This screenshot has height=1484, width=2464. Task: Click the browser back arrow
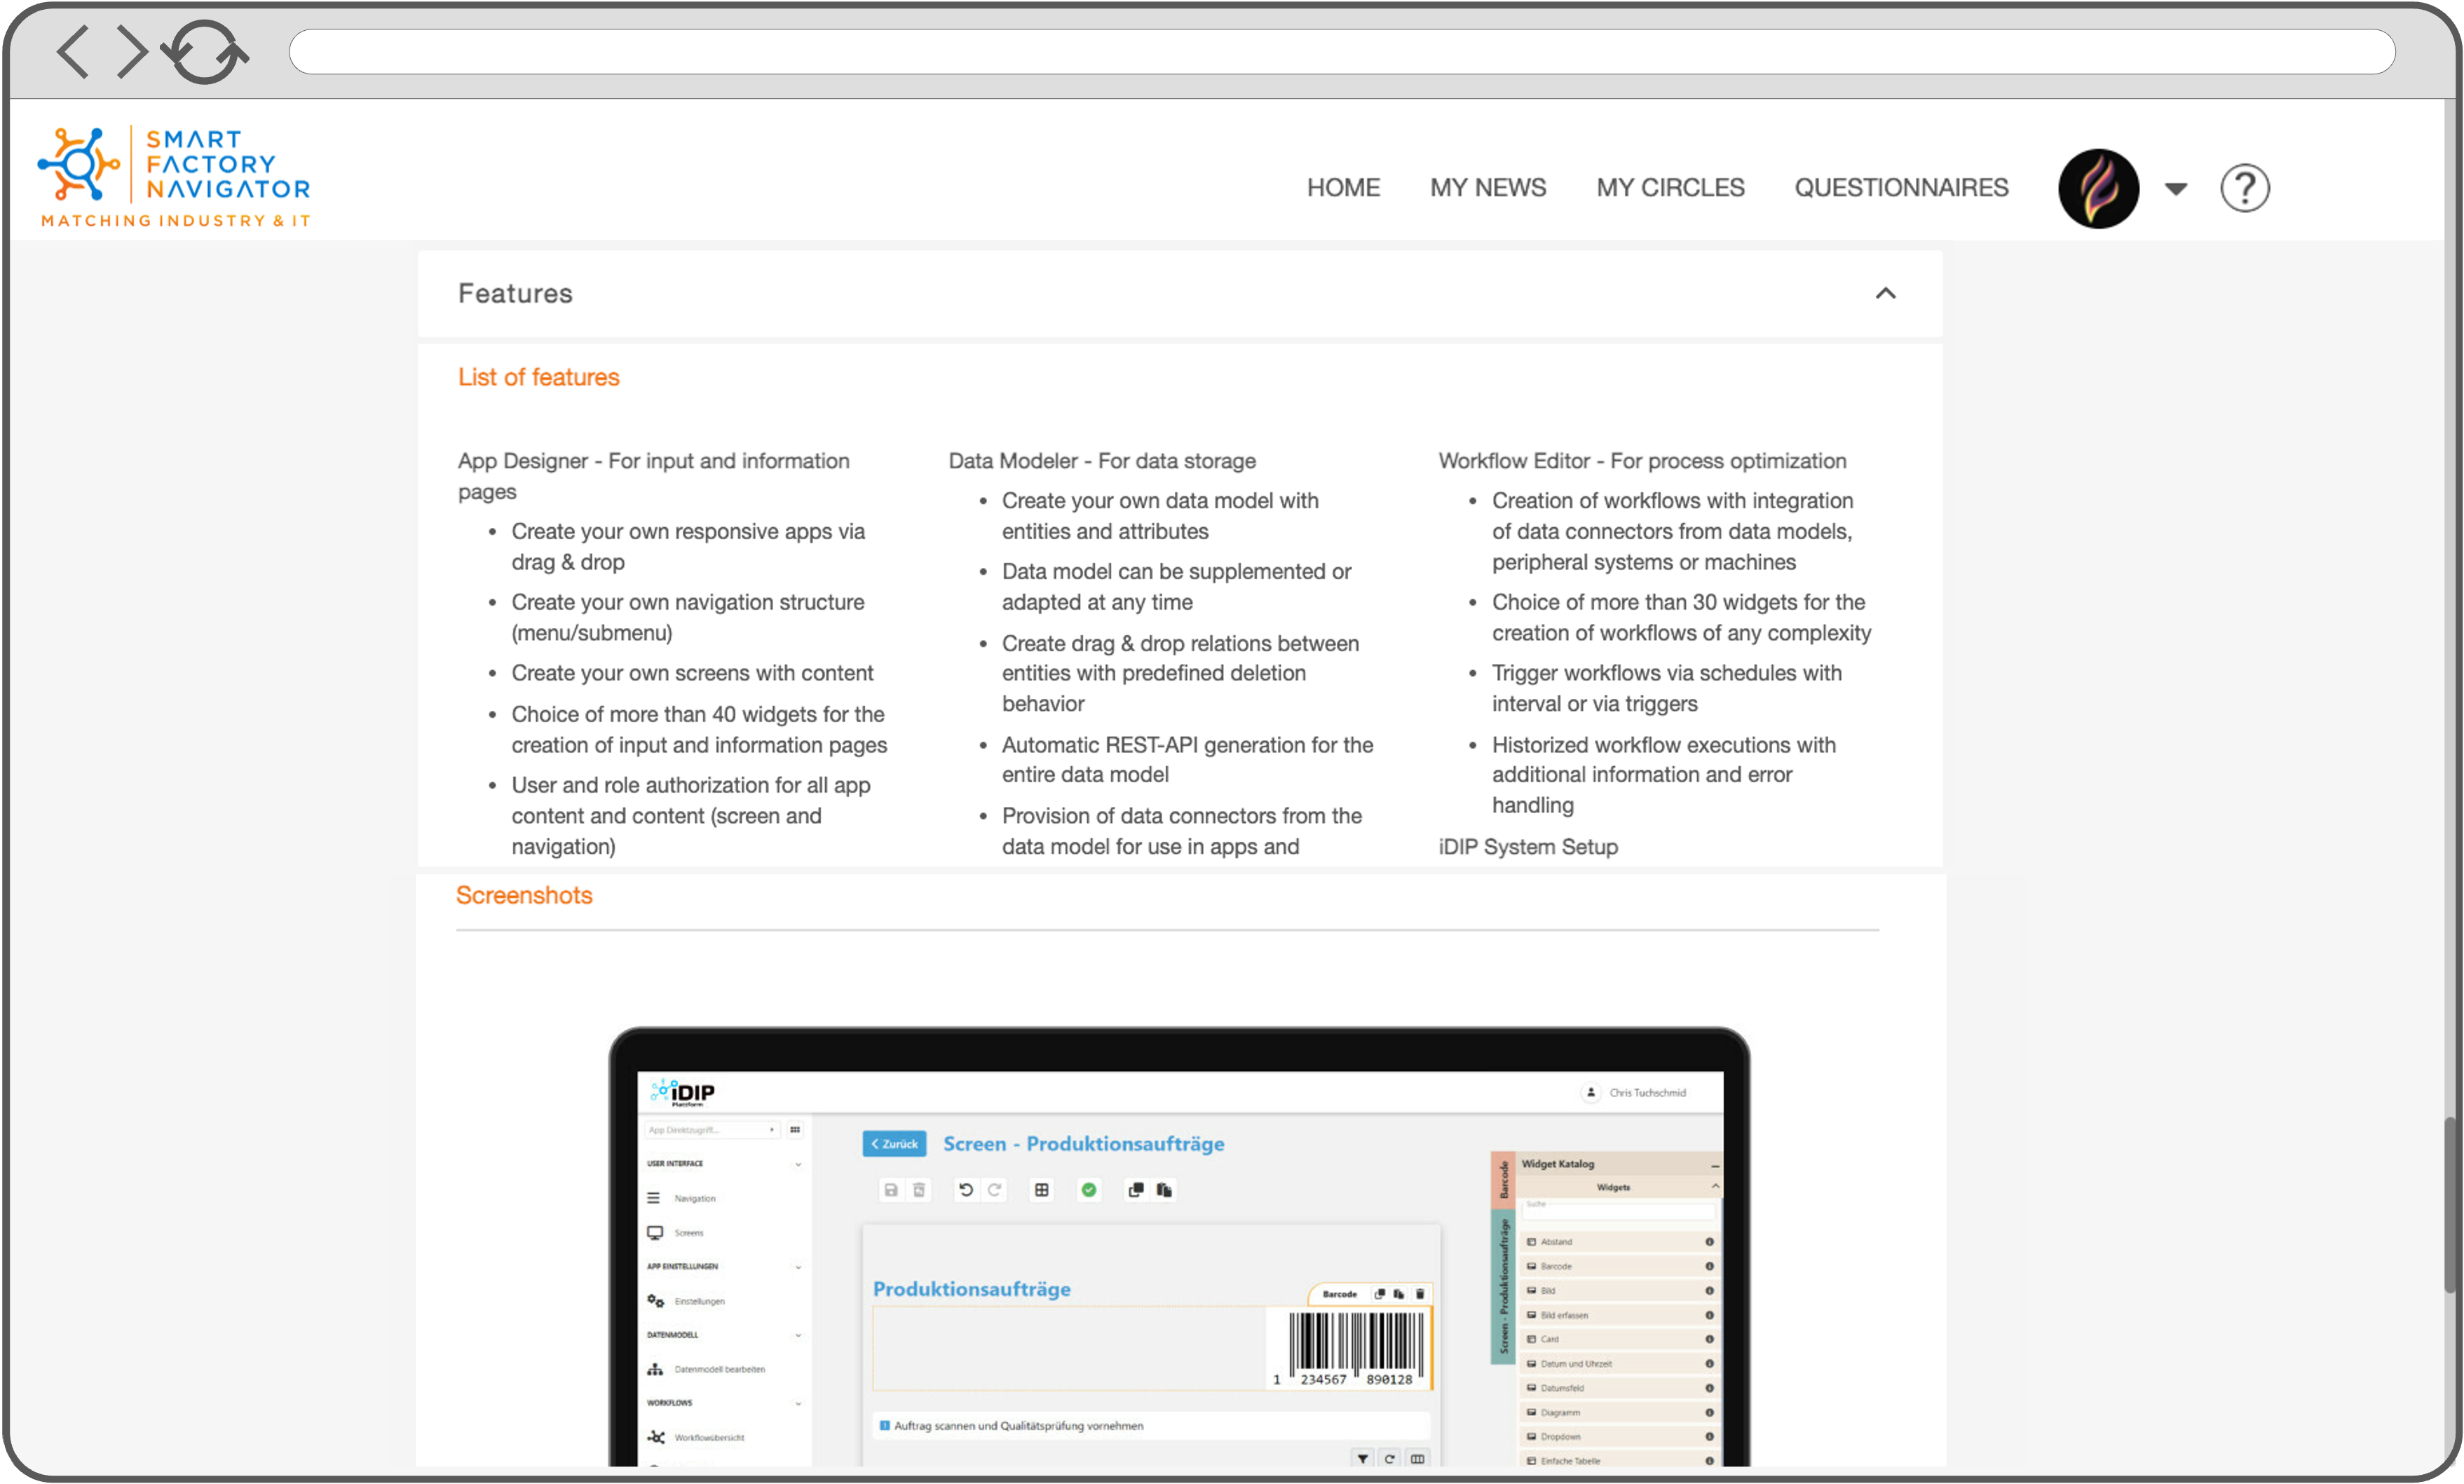click(x=73, y=52)
